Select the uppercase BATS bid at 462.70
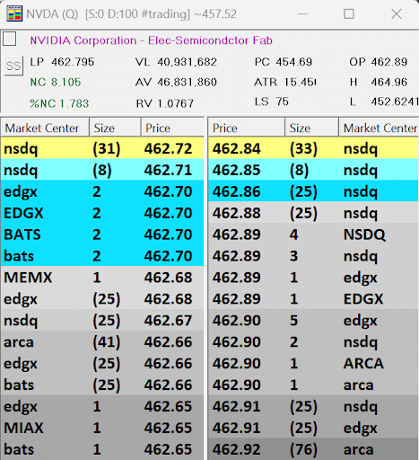 (102, 234)
